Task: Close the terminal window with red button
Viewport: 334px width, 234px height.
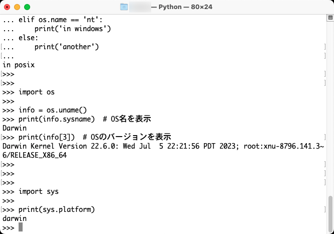Action: (x=7, y=7)
